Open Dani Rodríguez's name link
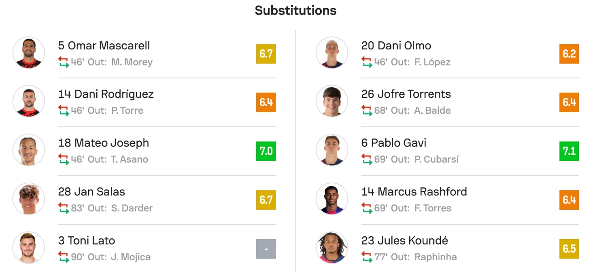591x272 pixels. tap(106, 94)
